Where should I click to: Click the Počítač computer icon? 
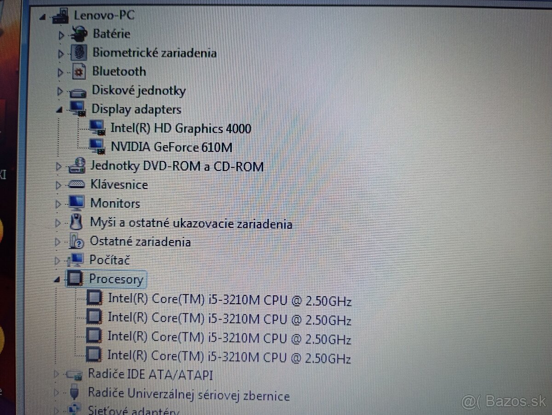click(x=75, y=260)
